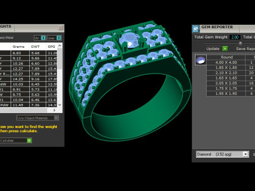
Task: Click the 14.25 grams cell
Action: click(x=20, y=79)
